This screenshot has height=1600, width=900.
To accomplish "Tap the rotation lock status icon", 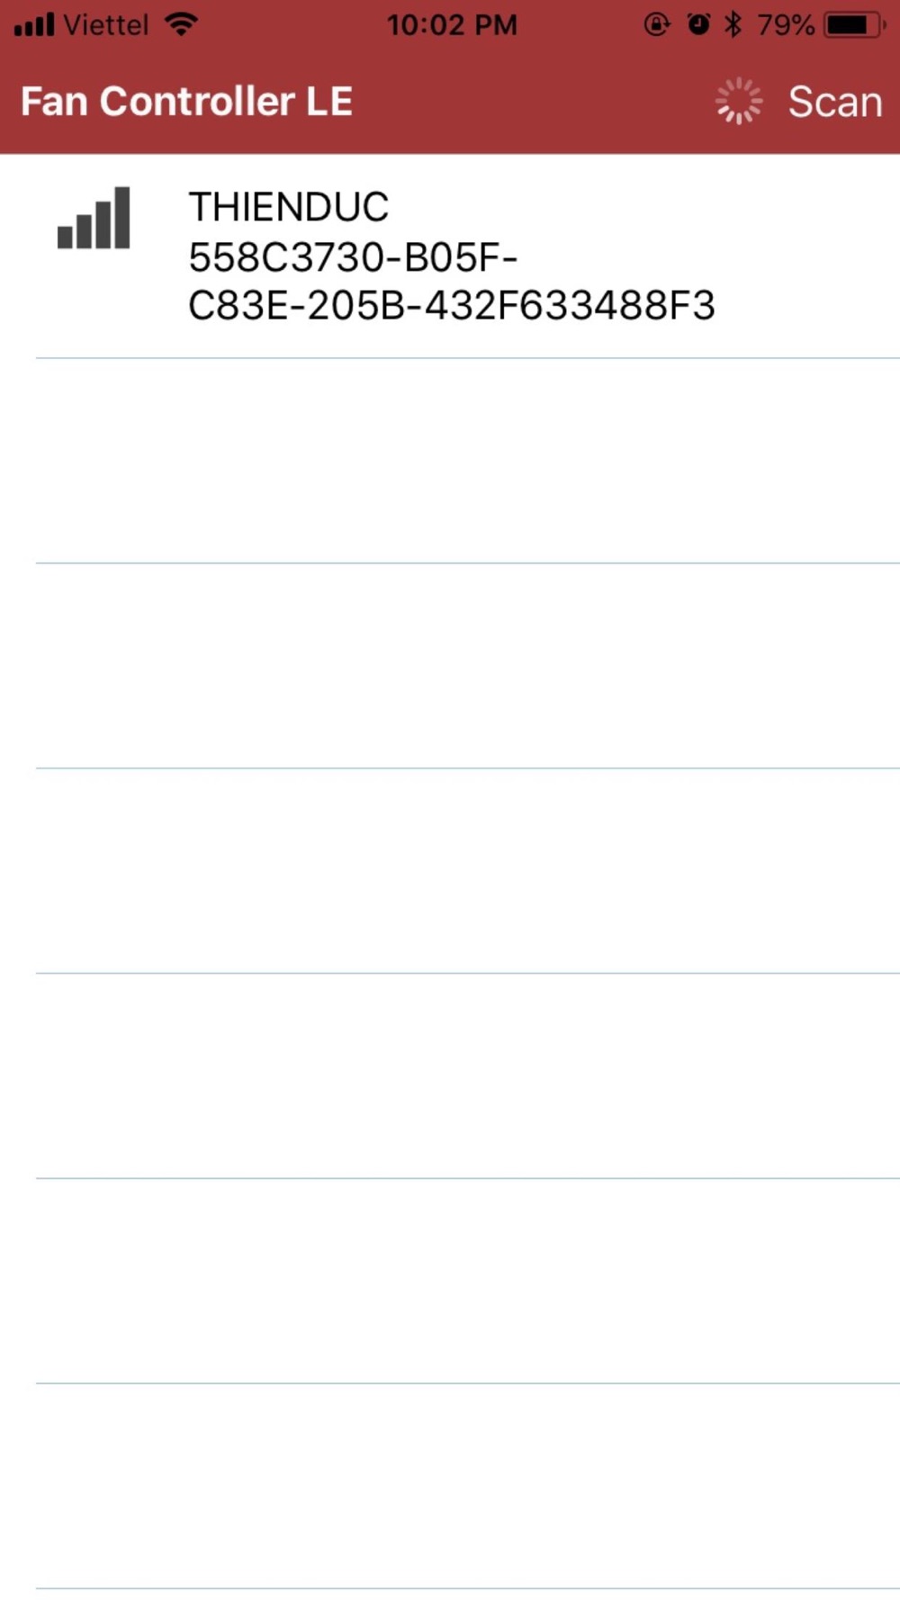I will coord(657,24).
